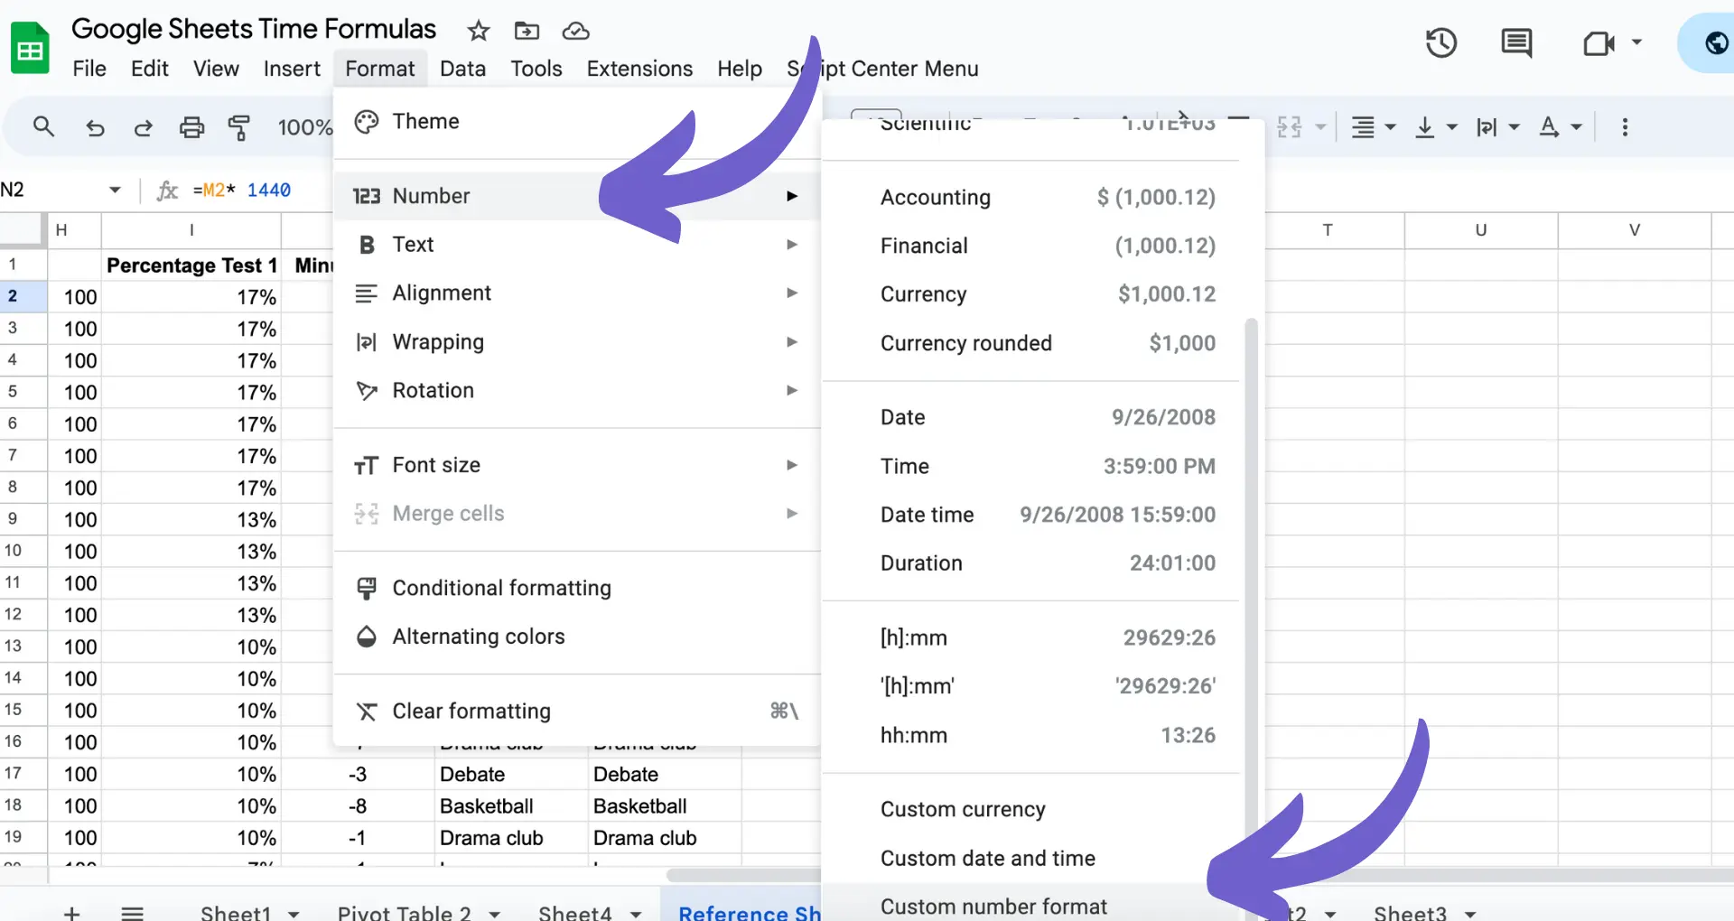Screen dimensions: 1734x921
Task: Click the text wrapping toolbar icon
Action: [x=1487, y=127]
